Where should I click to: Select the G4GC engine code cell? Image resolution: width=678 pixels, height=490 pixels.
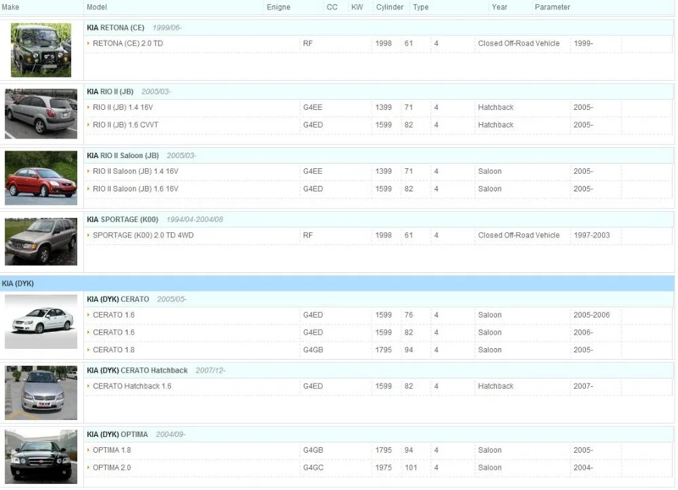pyautogui.click(x=313, y=468)
